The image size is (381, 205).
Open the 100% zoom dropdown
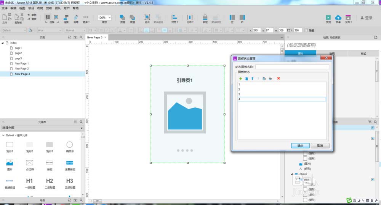pyautogui.click(x=104, y=18)
